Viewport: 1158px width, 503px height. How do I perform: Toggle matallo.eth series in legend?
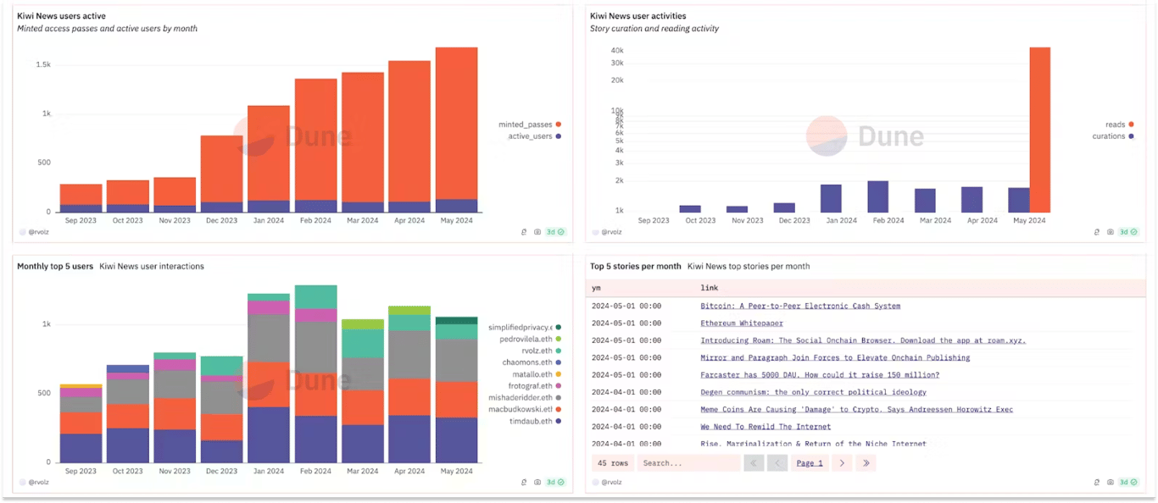[536, 374]
